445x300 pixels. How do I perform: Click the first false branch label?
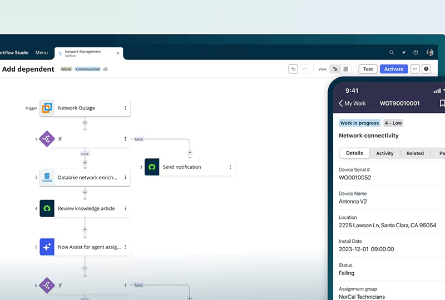click(139, 139)
